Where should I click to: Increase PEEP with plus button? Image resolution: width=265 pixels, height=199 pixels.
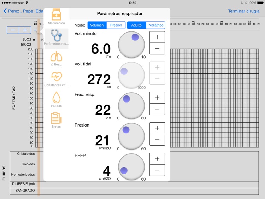click(x=157, y=159)
